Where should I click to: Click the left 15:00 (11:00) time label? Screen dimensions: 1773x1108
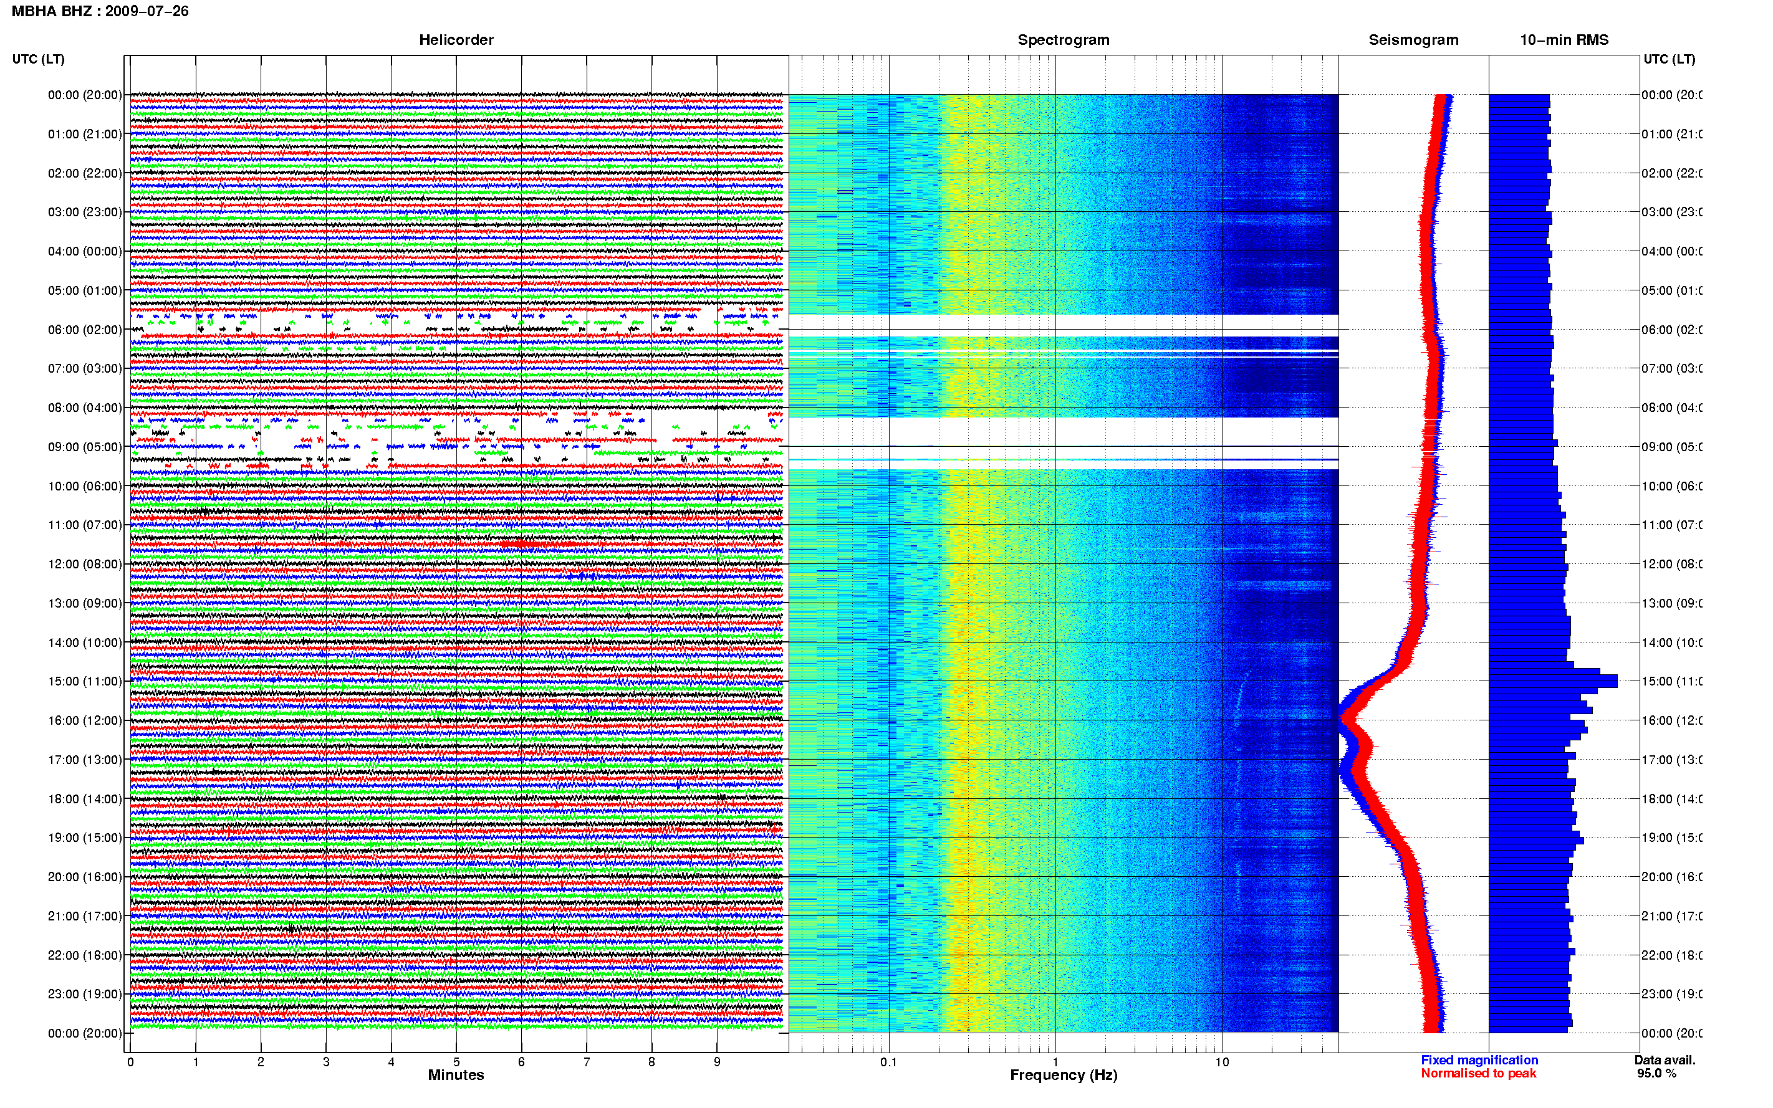(x=85, y=682)
